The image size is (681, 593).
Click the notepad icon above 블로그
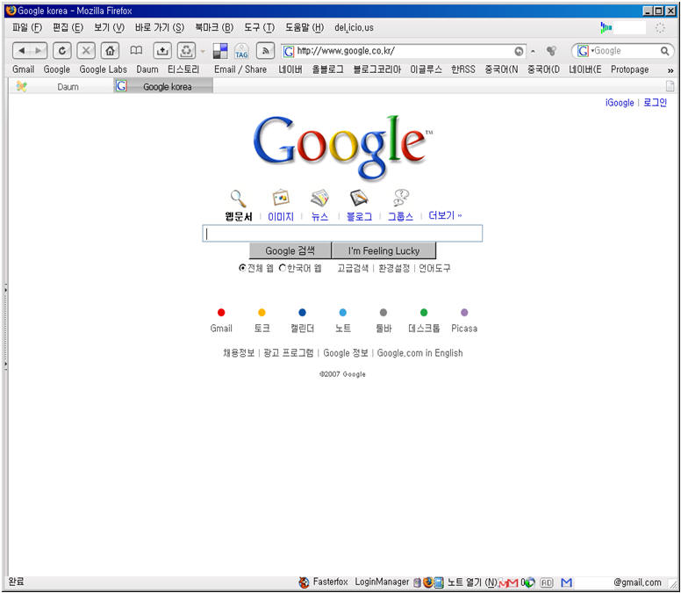pyautogui.click(x=359, y=198)
